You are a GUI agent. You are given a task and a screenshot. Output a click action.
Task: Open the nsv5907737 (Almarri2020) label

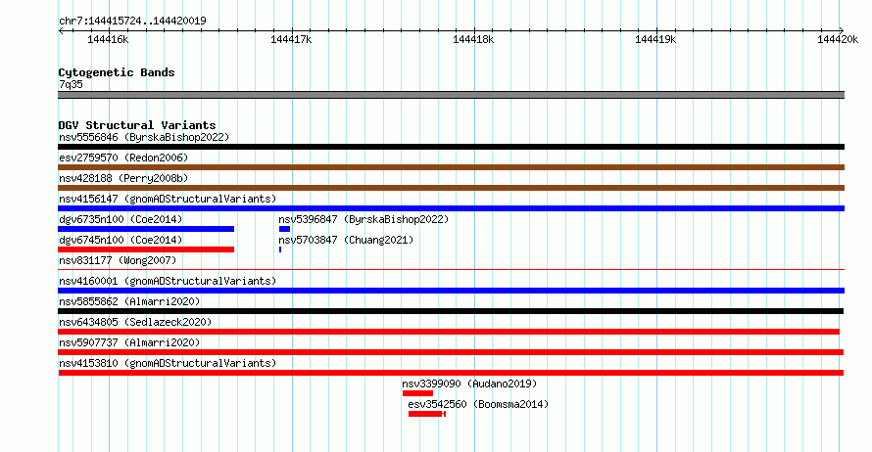tap(129, 342)
